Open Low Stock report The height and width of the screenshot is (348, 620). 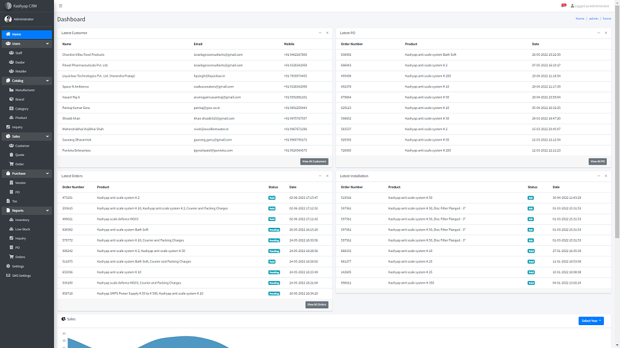22,229
